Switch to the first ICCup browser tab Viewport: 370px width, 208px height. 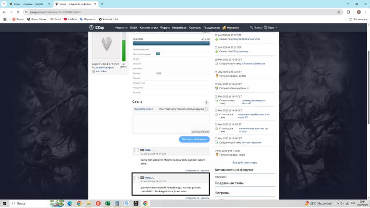(28, 4)
